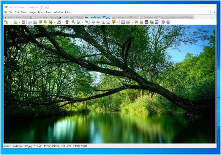Click the previous page icon
The height and width of the screenshot is (155, 221).
pos(103,22)
